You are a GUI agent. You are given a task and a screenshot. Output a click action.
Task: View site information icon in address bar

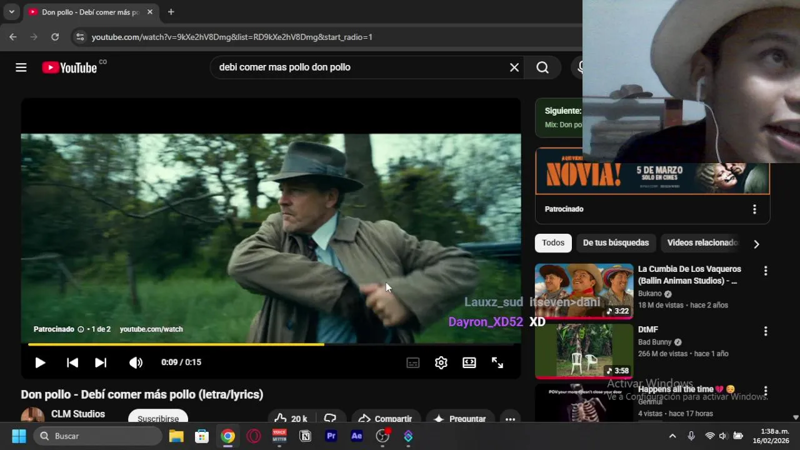click(80, 37)
